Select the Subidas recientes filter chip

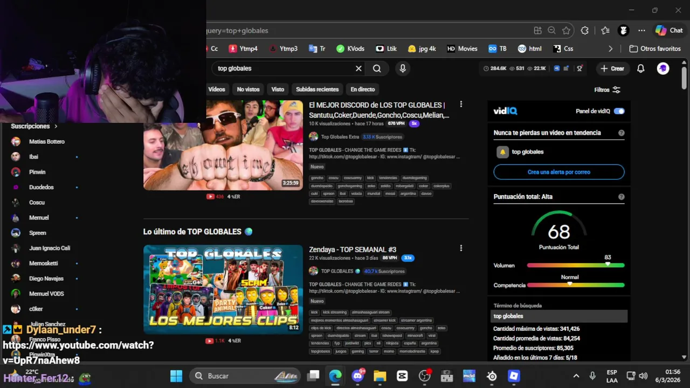point(317,89)
